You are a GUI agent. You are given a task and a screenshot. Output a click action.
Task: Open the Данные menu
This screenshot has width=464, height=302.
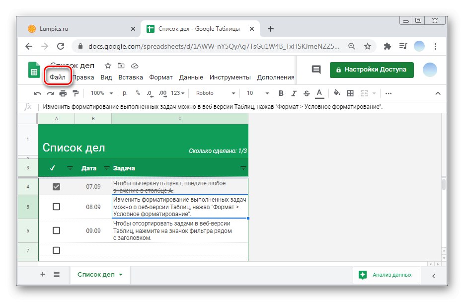(191, 77)
